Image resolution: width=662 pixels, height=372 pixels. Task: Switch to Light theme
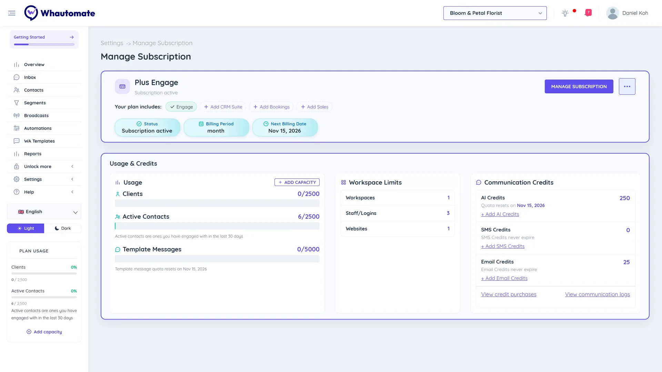click(x=26, y=228)
